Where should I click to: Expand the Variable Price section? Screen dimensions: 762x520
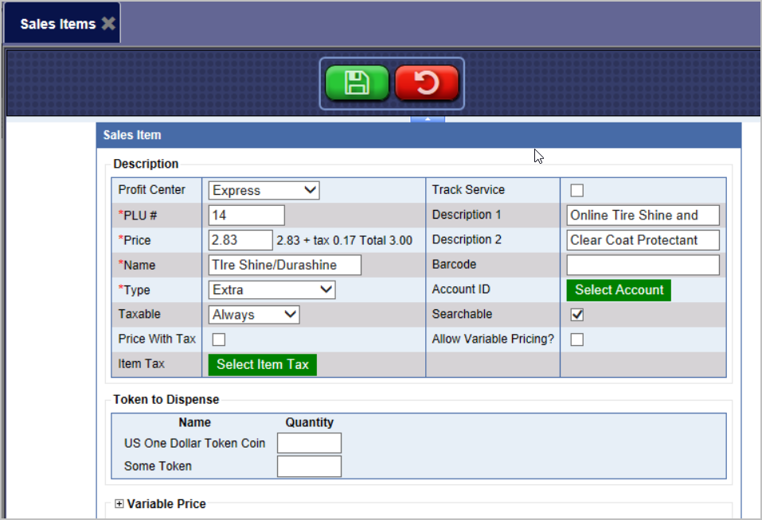point(119,504)
